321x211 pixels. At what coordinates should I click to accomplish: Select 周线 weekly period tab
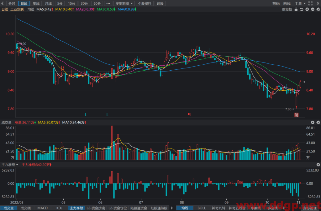tap(36, 3)
